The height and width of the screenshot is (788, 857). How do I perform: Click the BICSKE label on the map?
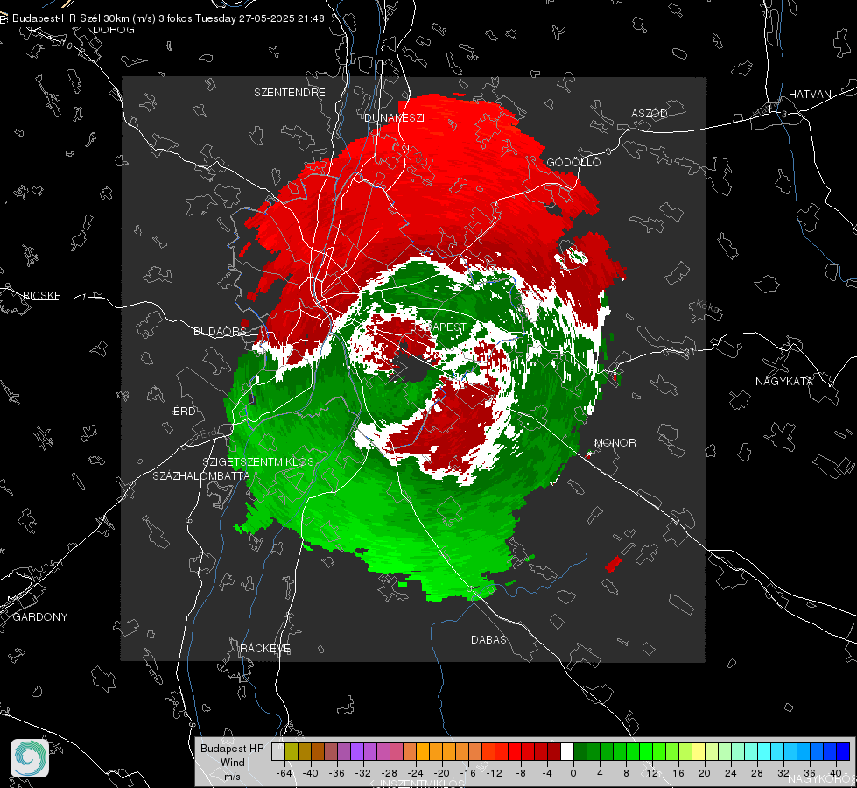coord(42,295)
